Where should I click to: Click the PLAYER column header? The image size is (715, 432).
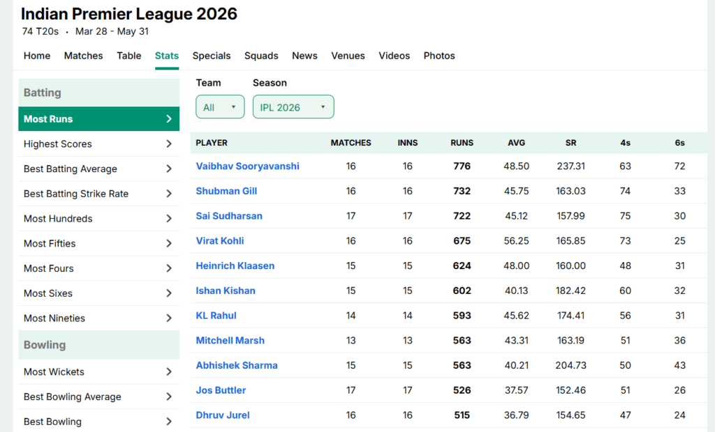[x=212, y=143]
